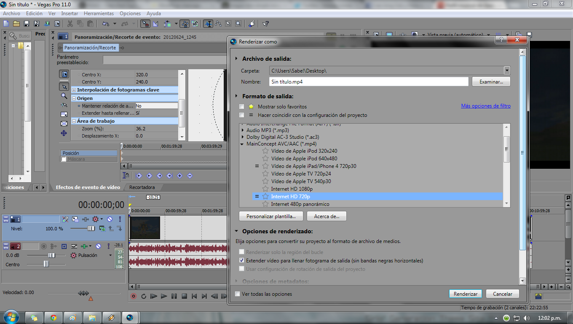Expand Interpolación de fotogramas clave group
This screenshot has height=324, width=573.
point(74,90)
